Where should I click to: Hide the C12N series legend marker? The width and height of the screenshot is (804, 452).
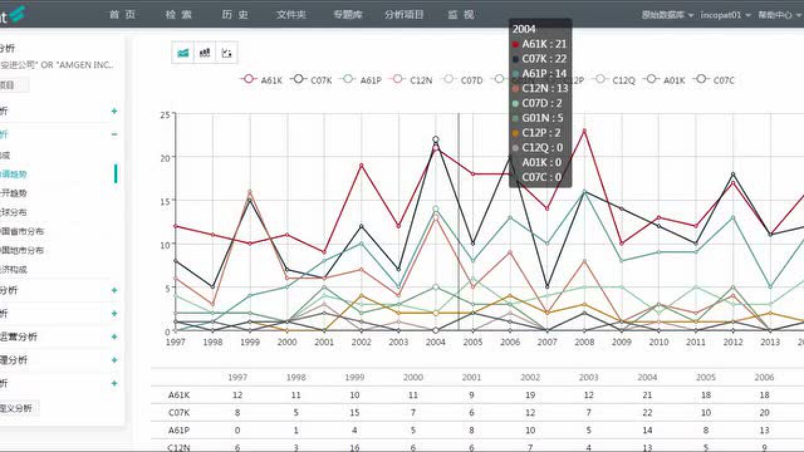tap(398, 80)
